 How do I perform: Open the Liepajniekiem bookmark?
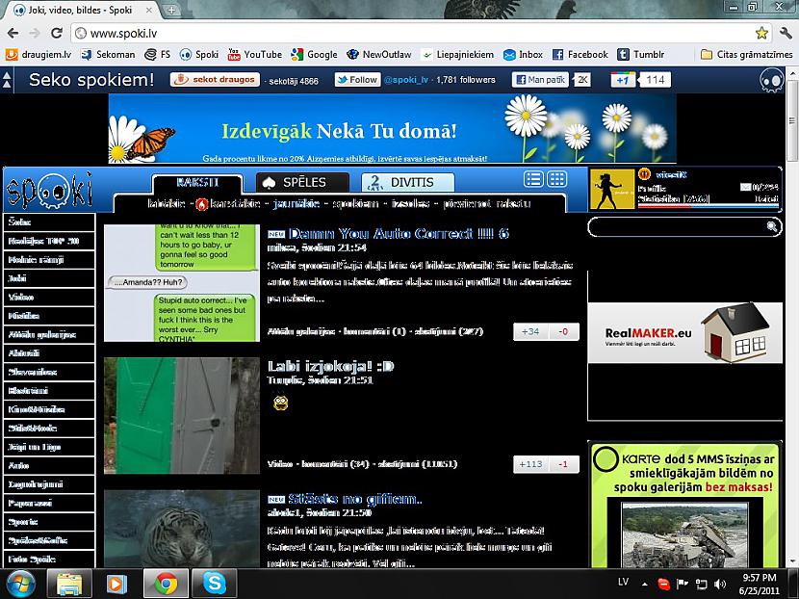[x=457, y=54]
